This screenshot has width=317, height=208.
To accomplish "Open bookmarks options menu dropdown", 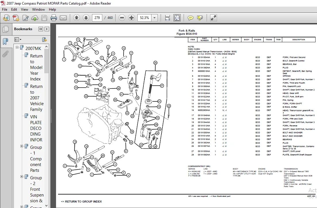I will tap(18, 40).
